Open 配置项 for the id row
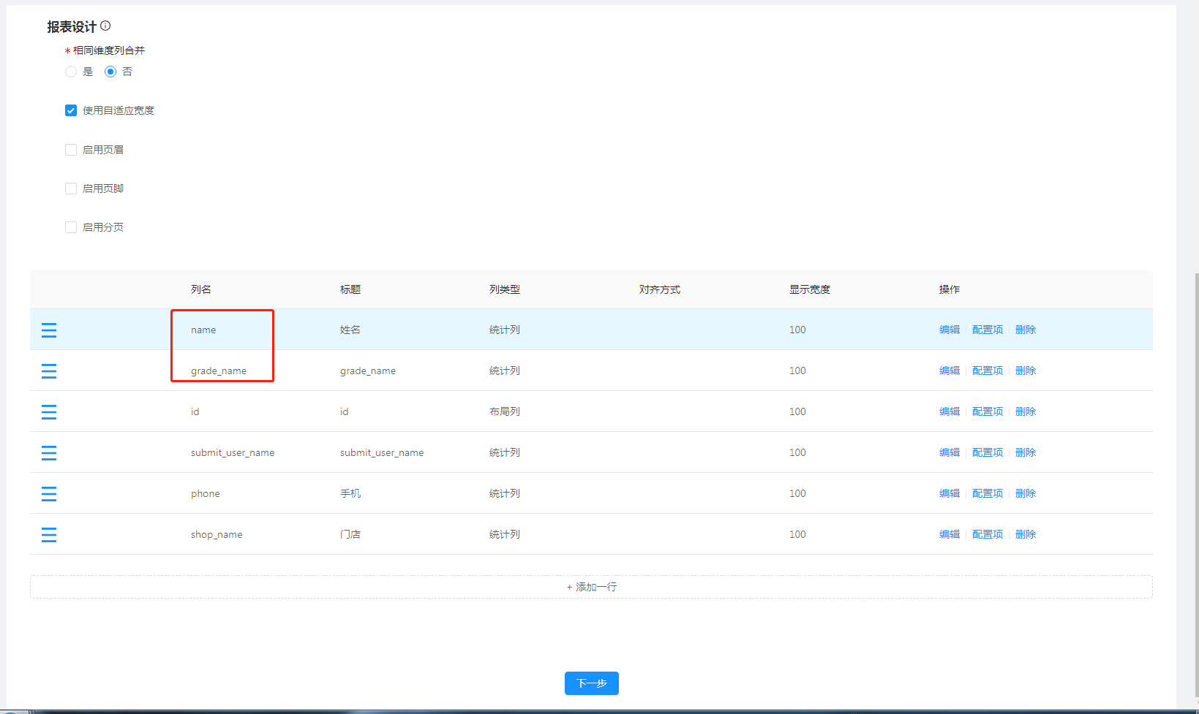This screenshot has height=714, width=1199. pos(988,411)
